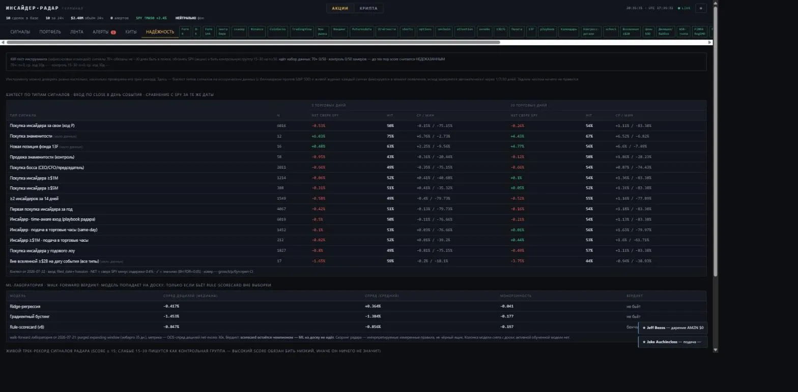Switch market mode to АКЦИИ
The height and width of the screenshot is (392, 798).
340,8
